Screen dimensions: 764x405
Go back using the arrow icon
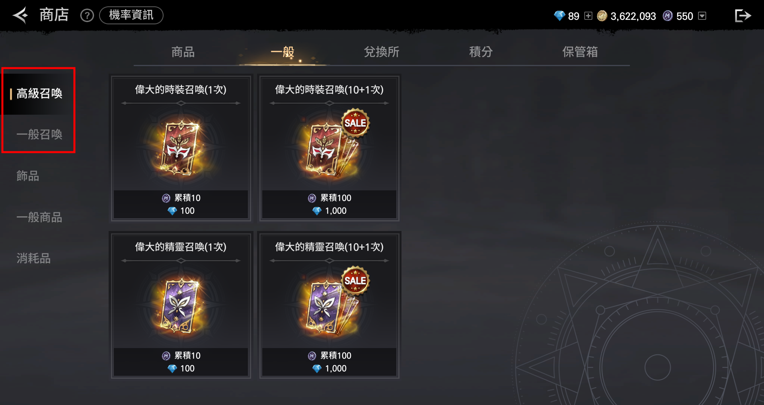pos(20,16)
